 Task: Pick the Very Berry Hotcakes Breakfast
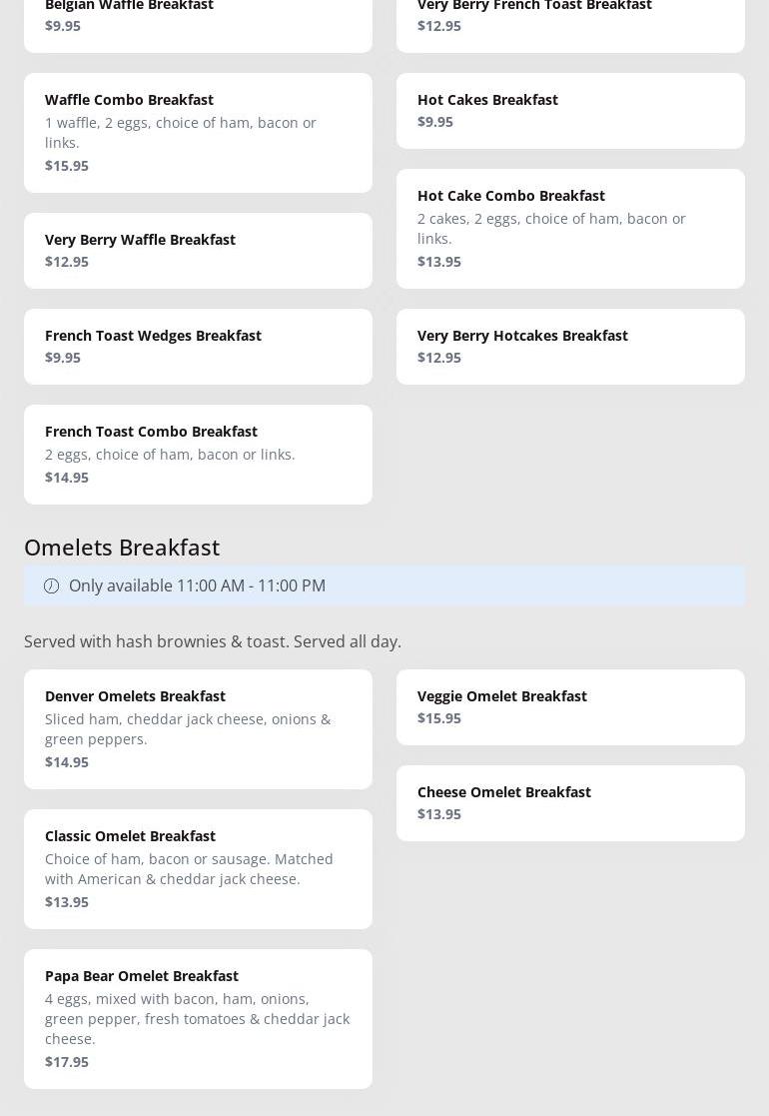pyautogui.click(x=570, y=346)
